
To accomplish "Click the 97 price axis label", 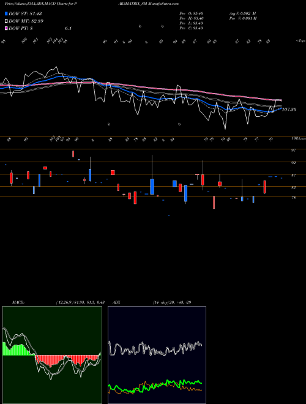I will point(293,150).
